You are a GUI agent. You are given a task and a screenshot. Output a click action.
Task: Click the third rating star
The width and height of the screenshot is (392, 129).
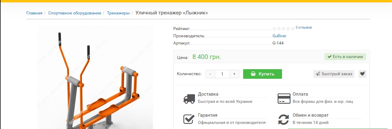284,29
